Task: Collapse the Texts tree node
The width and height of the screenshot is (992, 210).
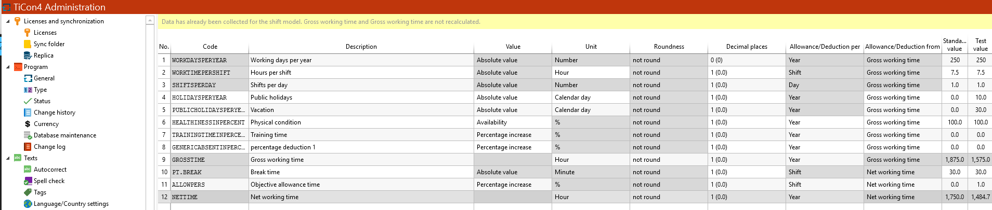Action: point(8,158)
